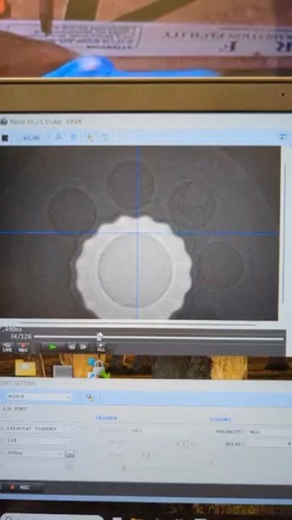Screen dimensions: 292x520
Task: Click the window icon at toolbar right end
Action: [282, 136]
